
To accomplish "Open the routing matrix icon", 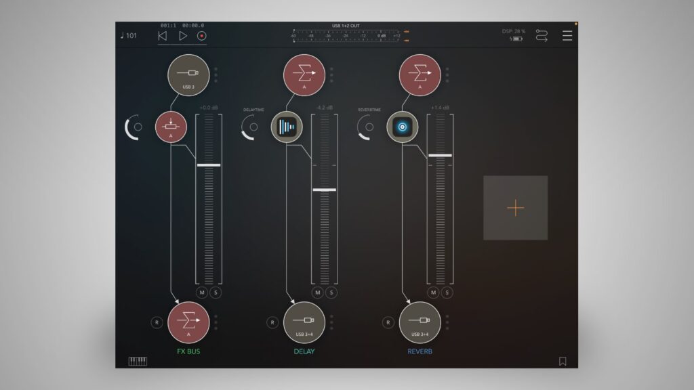I will 542,36.
